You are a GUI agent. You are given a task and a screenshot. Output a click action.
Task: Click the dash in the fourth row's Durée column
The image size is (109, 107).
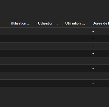[x=93, y=53]
